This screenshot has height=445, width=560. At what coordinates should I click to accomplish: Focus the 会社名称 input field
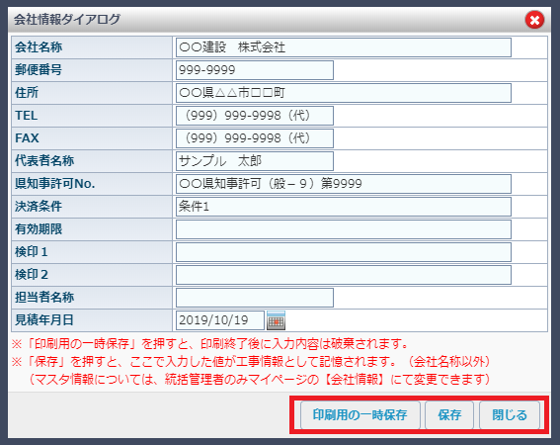[344, 47]
